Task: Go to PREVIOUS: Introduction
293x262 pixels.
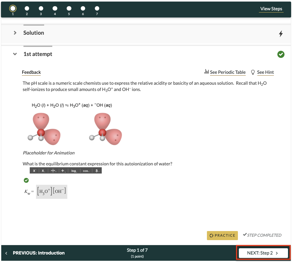Action: point(35,253)
